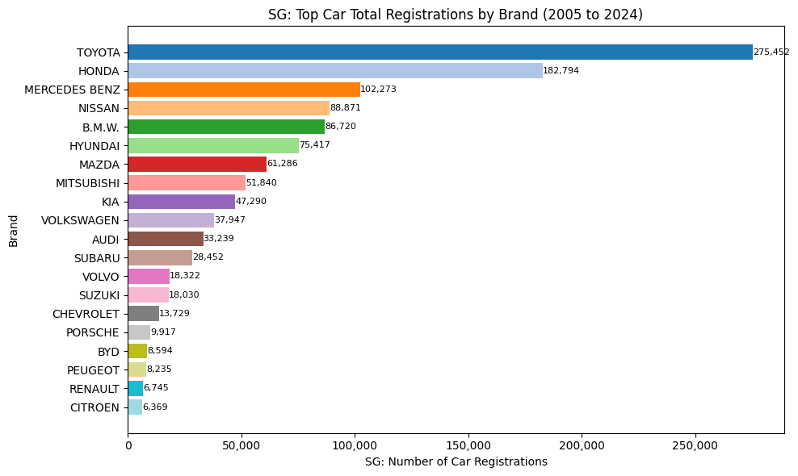798x476 pixels.
Task: Select the MERCEDES BENZ bar
Action: pyautogui.click(x=244, y=90)
